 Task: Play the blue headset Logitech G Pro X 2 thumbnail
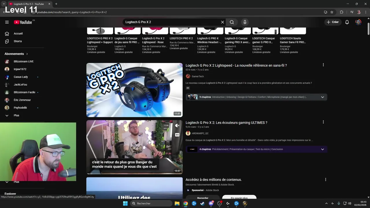(134, 90)
